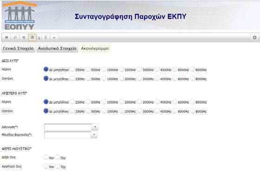The image size is (260, 173).
Task: Select 2000Hz for ΑΡΙΣΤΕΡΟ ΑΥΤΙ Οστέινη
Action: [122, 111]
